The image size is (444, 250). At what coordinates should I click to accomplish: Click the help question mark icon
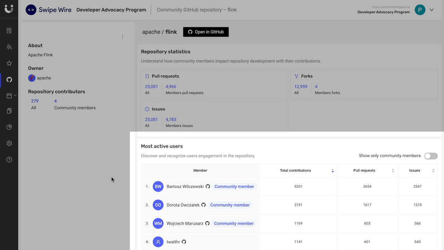pos(9,160)
